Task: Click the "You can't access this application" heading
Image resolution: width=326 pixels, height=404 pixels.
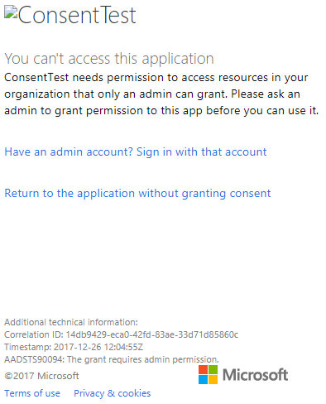Action: coord(109,59)
